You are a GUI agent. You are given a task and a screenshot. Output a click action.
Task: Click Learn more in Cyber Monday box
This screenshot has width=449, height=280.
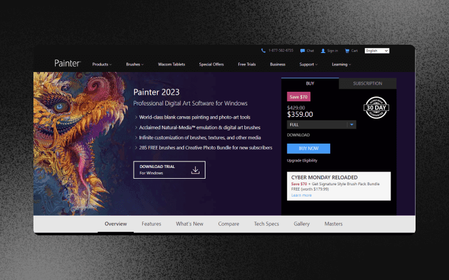tap(302, 195)
